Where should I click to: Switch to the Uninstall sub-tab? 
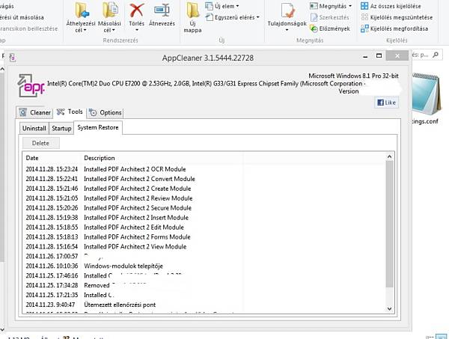(34, 128)
